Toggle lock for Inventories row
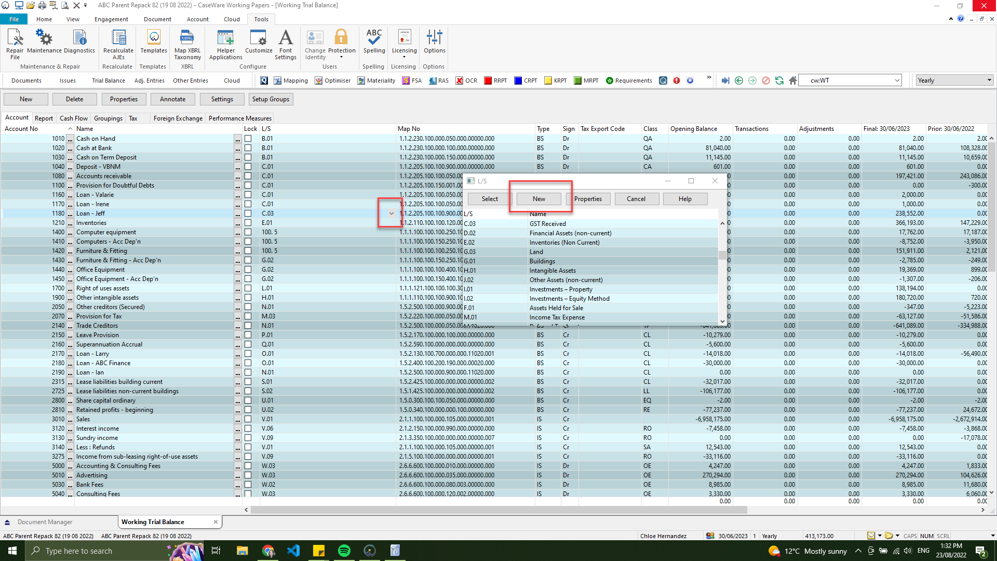The width and height of the screenshot is (997, 561). [248, 223]
